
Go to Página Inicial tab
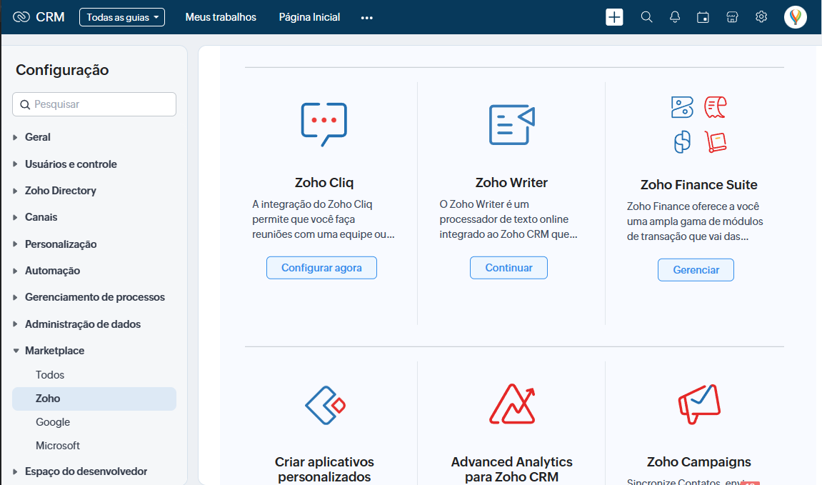[309, 17]
